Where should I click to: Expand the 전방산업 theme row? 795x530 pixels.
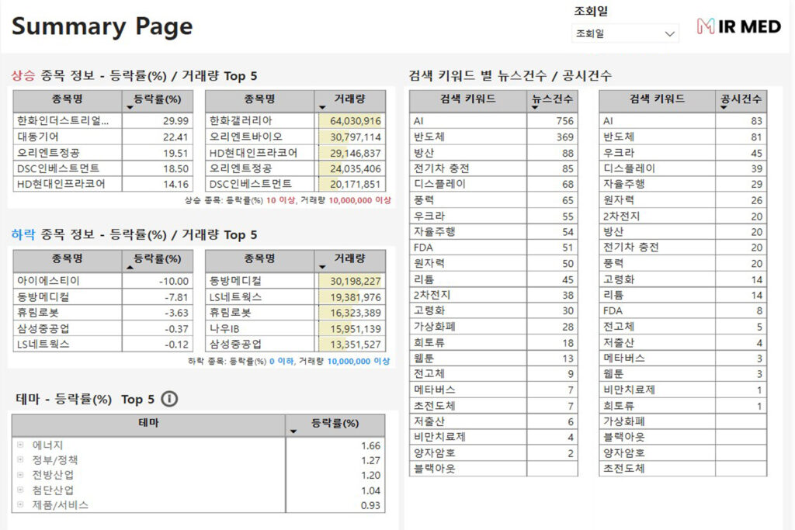pos(20,475)
